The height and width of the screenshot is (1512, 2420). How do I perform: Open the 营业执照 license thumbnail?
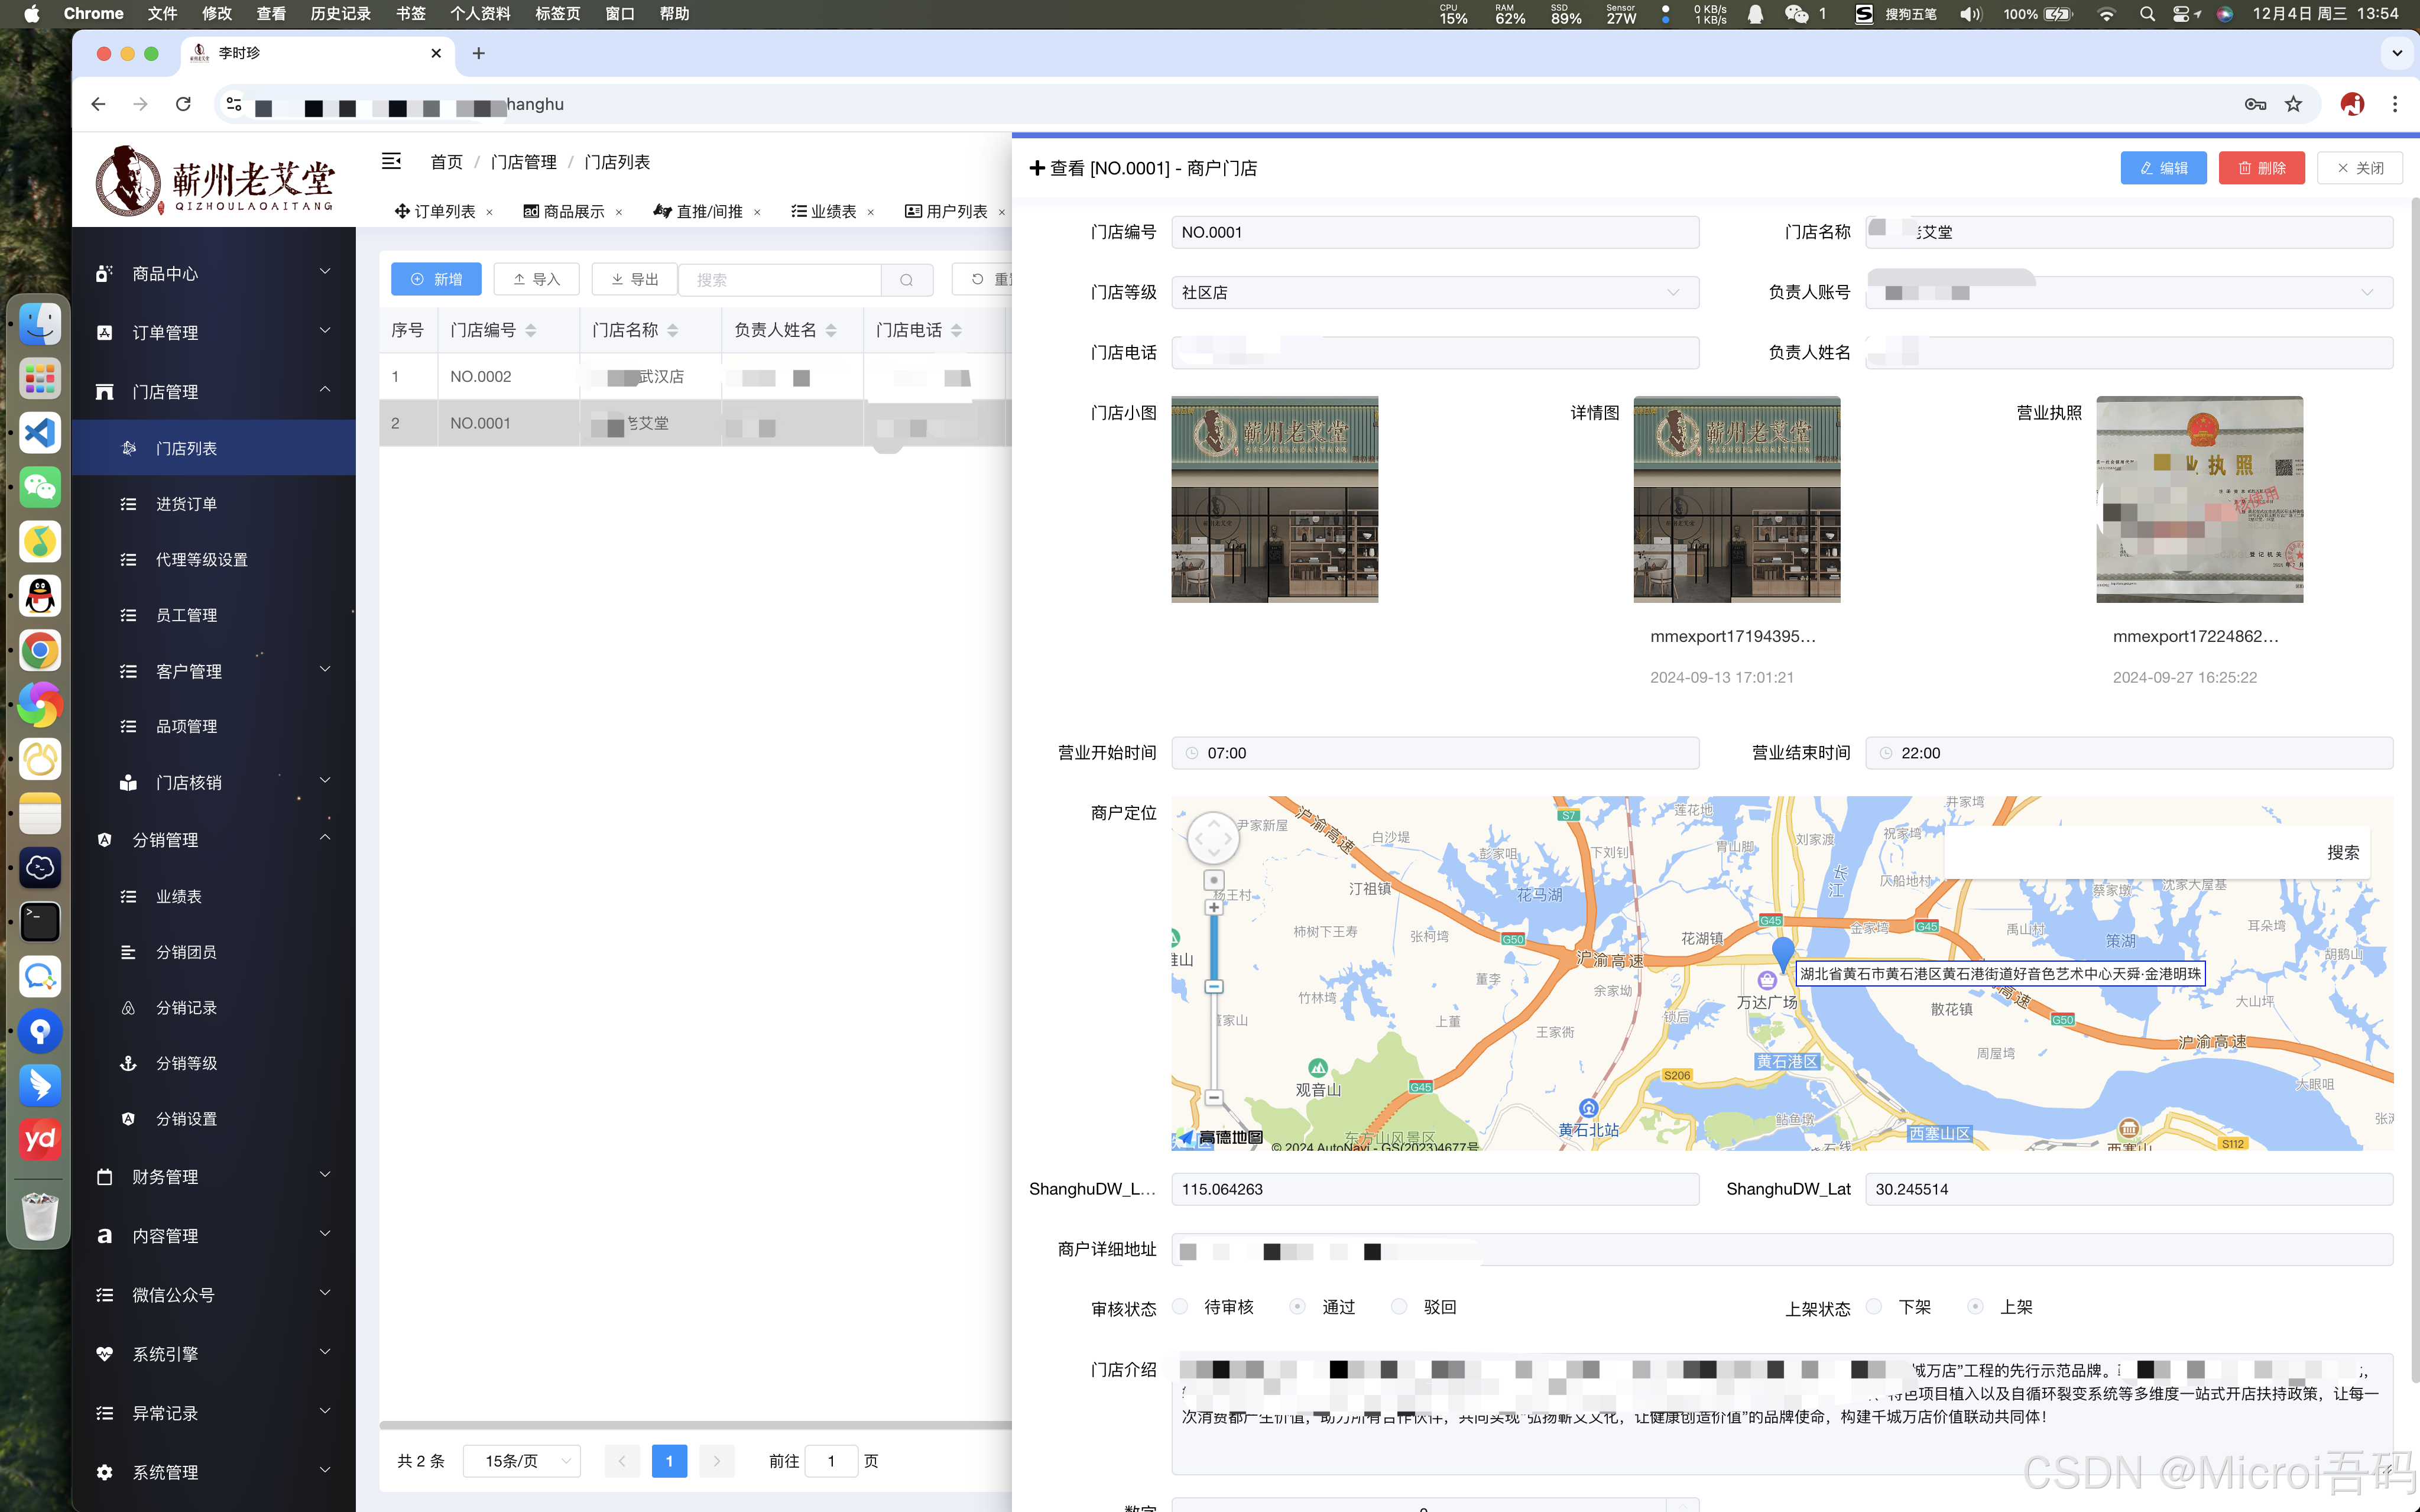[x=2199, y=499]
